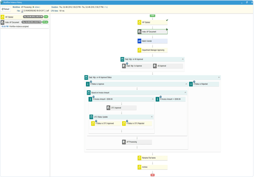The height and width of the screenshot is (177, 254).
Task: Click the WF Started timestamp badge
Action: tap(33, 17)
